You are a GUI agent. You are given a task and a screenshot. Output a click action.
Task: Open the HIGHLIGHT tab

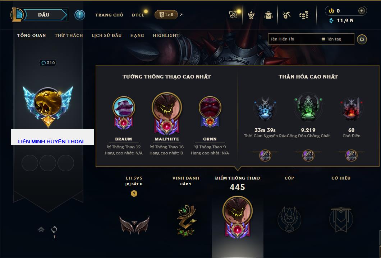coord(166,35)
